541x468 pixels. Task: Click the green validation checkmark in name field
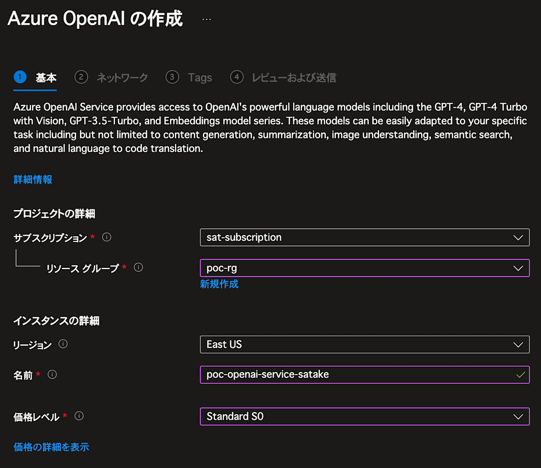(521, 375)
